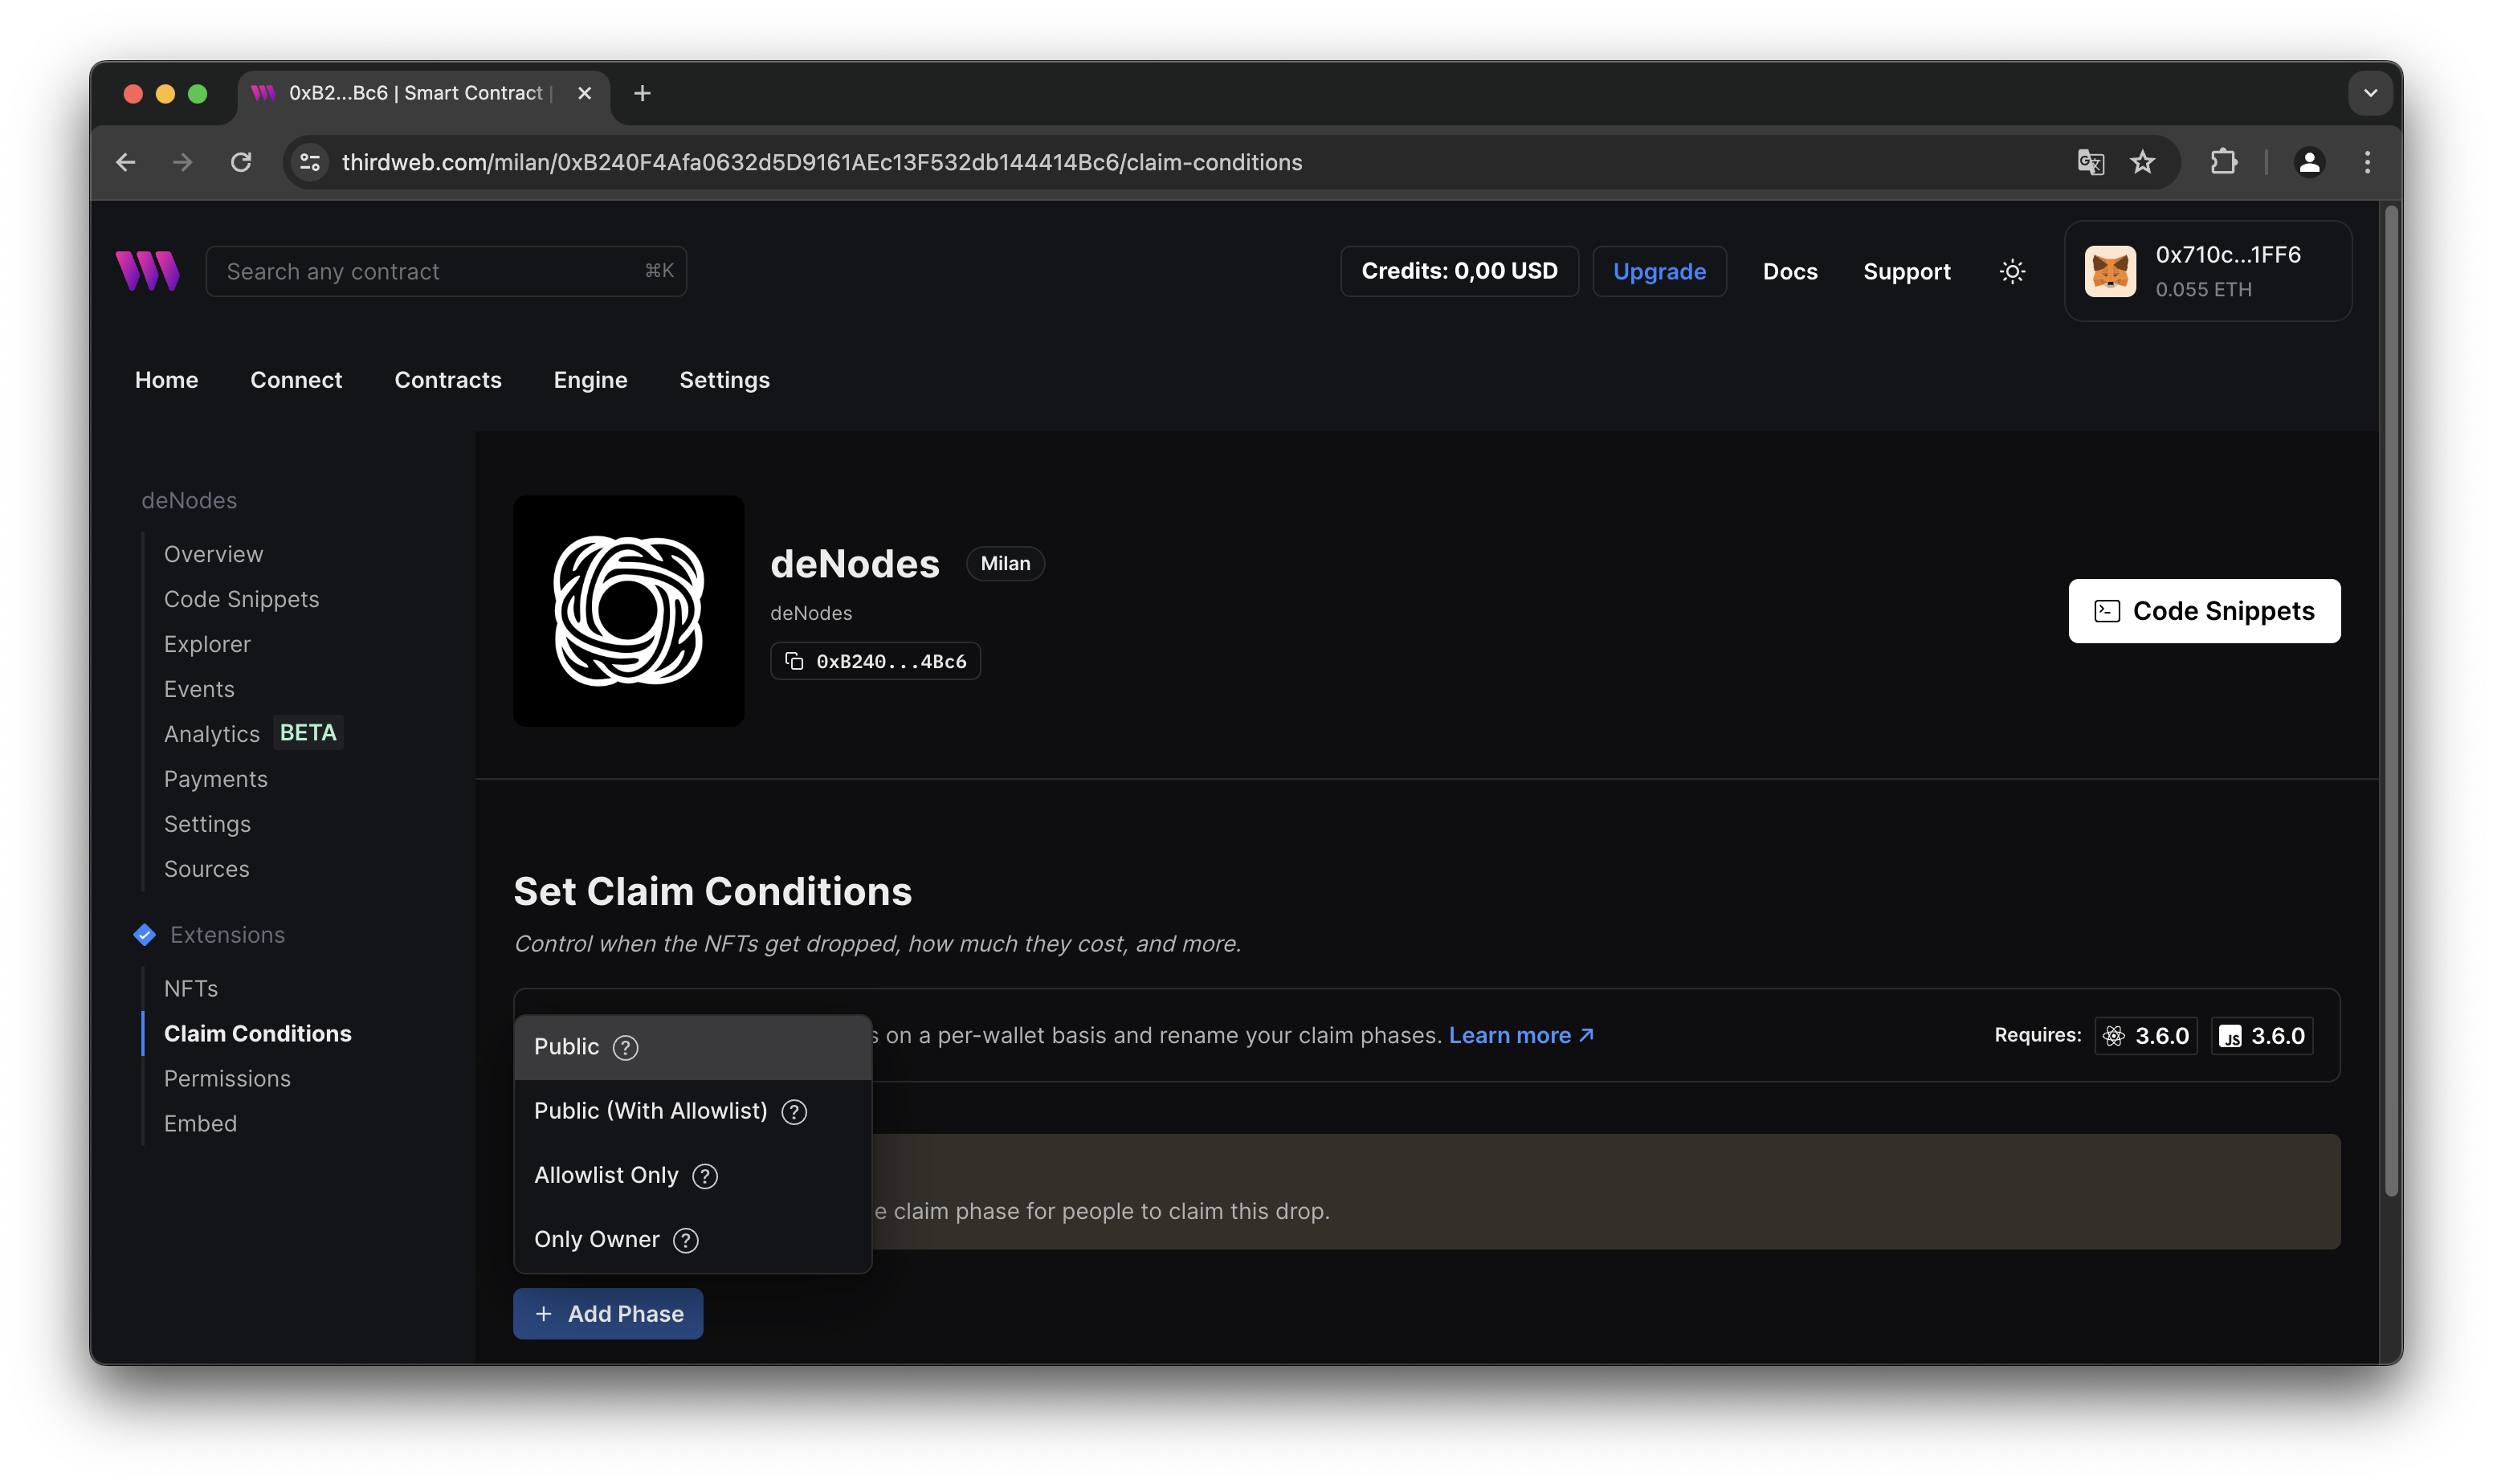This screenshot has width=2493, height=1484.
Task: Open Sources in the sidebar
Action: (x=207, y=869)
